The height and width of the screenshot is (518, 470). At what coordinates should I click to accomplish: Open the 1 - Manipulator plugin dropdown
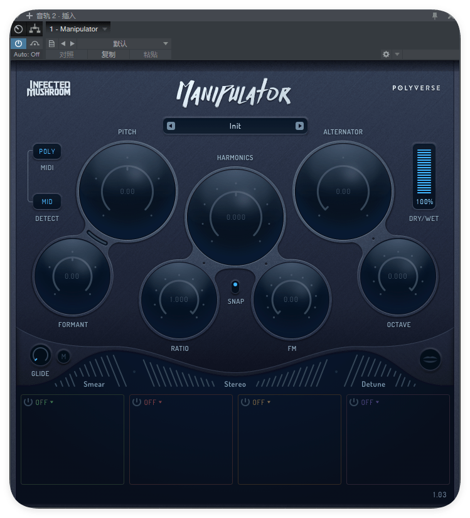coord(78,29)
